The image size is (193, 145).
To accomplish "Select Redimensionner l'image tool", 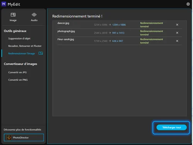I will pyautogui.click(x=22, y=54).
